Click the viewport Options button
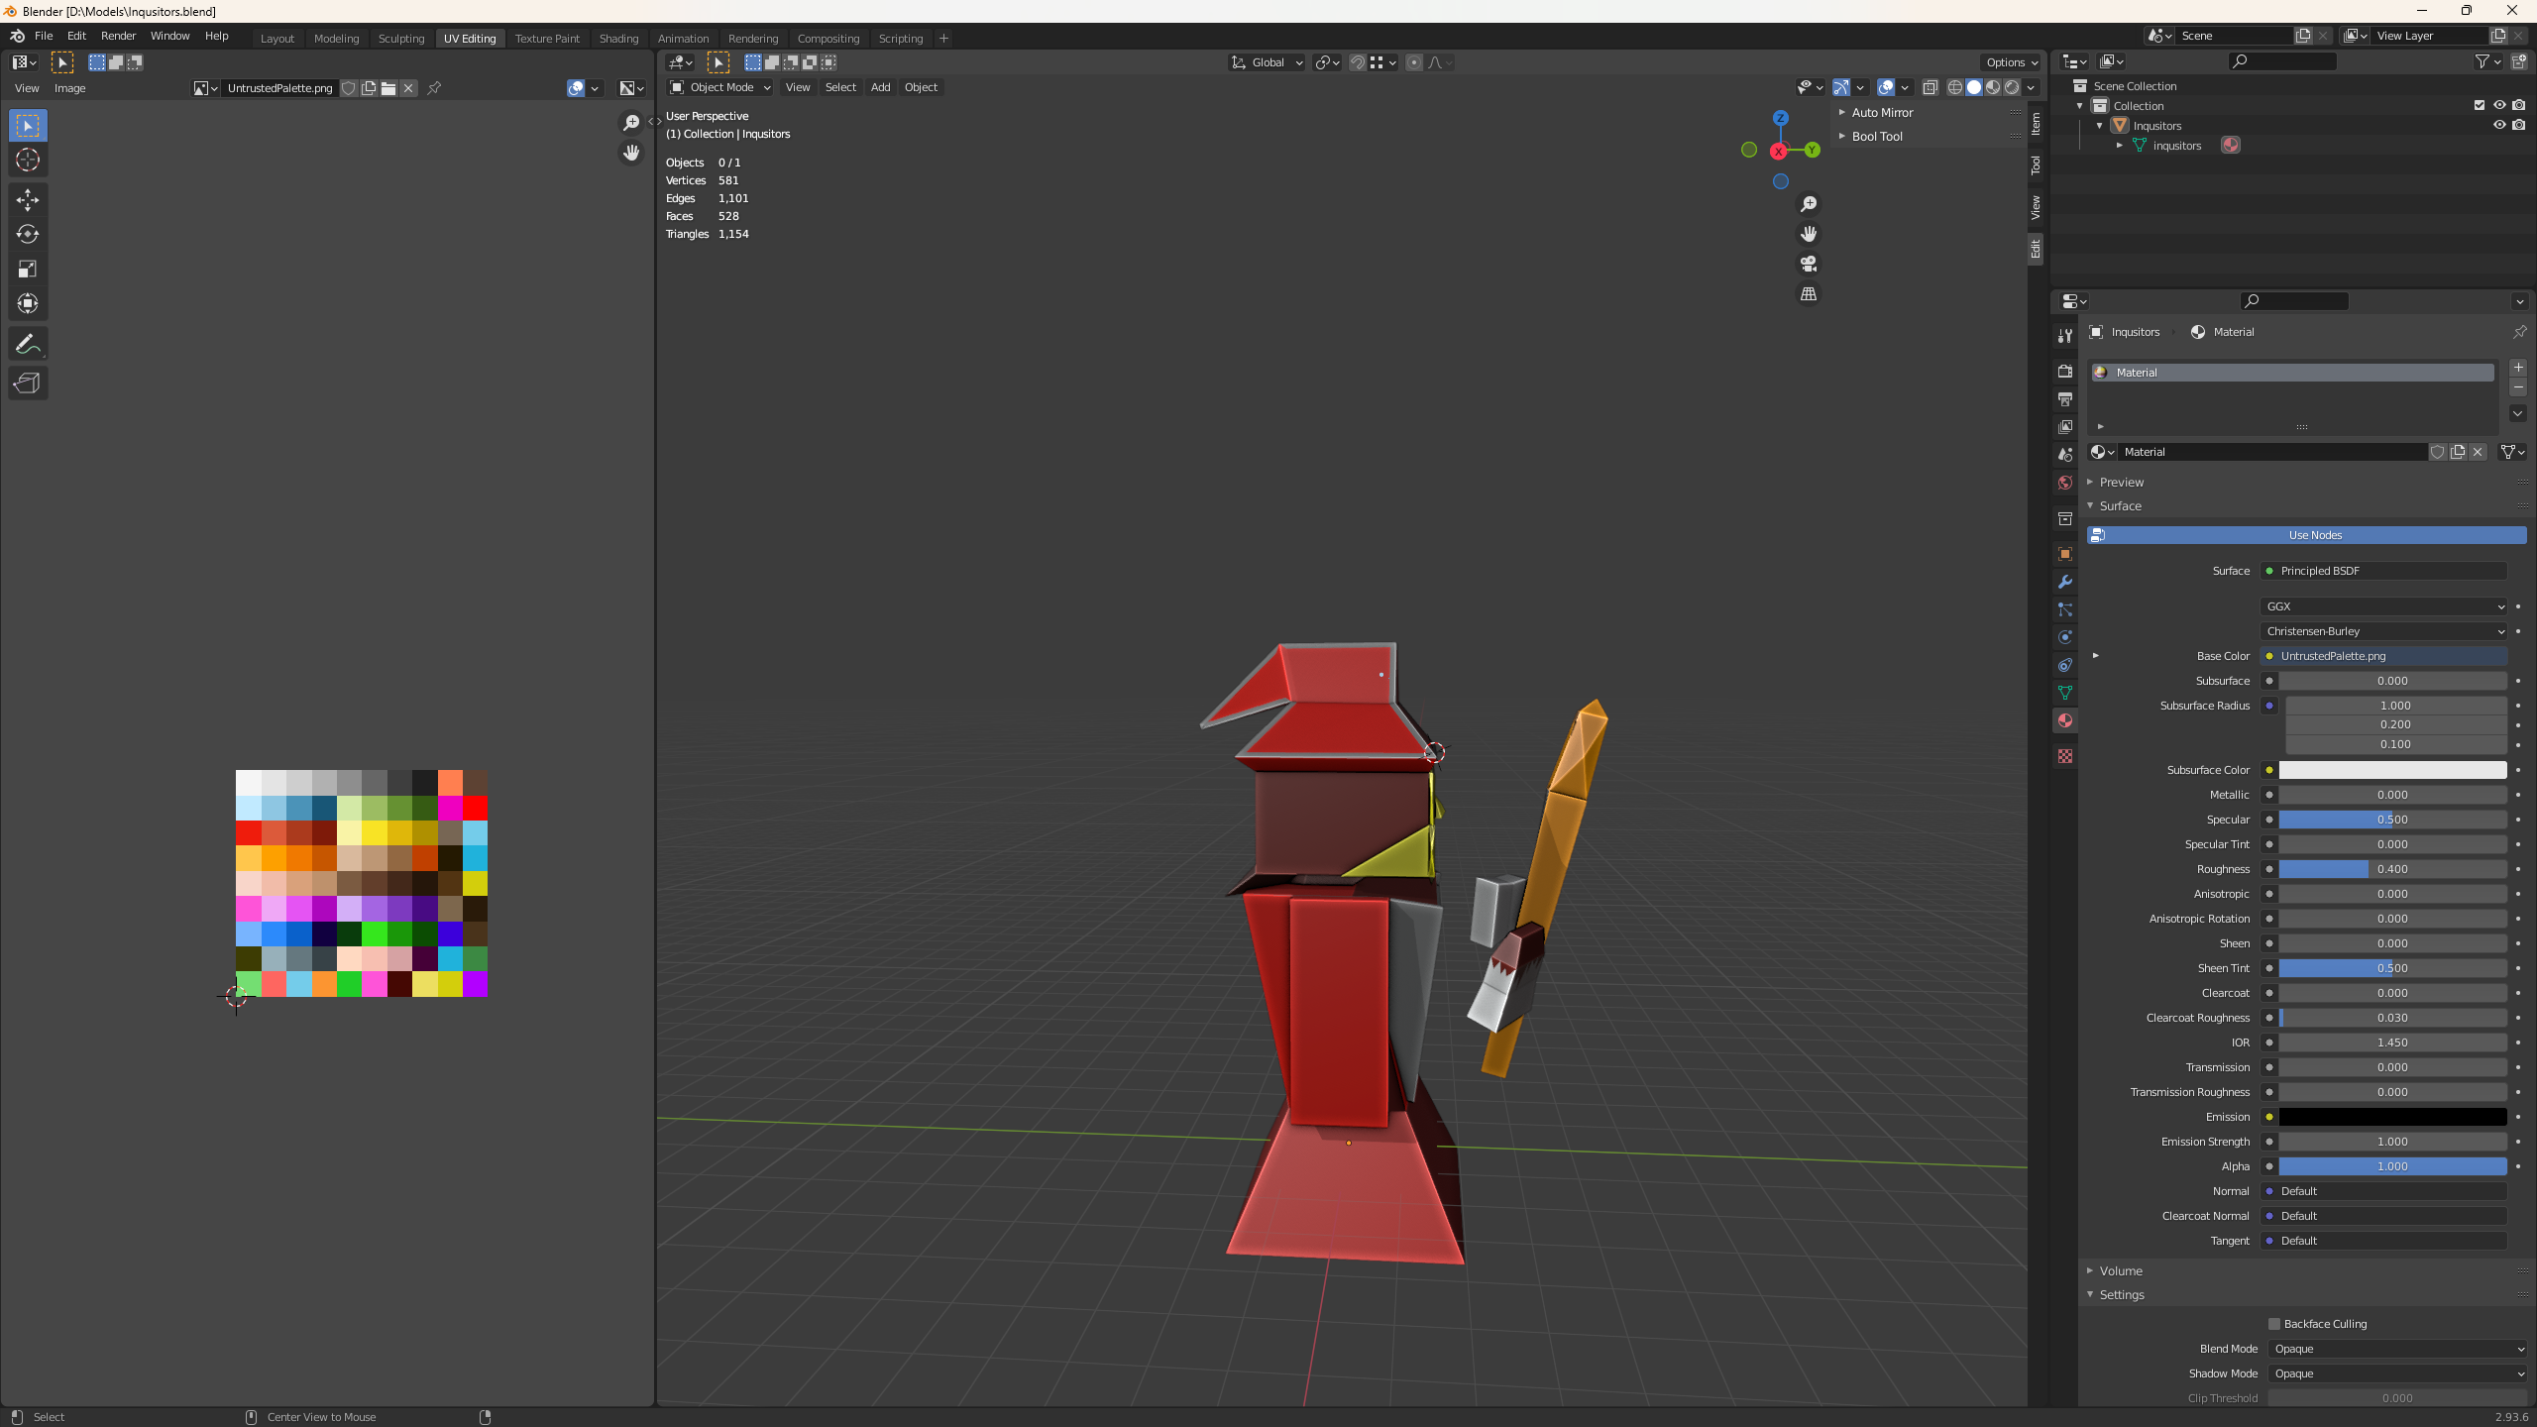2537x1427 pixels. (2012, 62)
